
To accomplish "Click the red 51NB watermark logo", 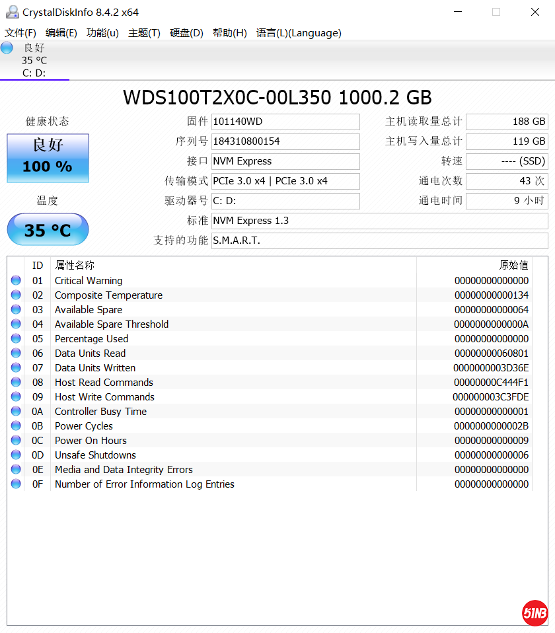I will click(x=535, y=613).
